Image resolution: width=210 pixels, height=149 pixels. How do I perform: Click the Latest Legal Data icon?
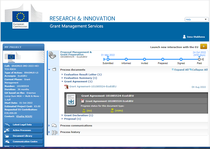coord(7,125)
